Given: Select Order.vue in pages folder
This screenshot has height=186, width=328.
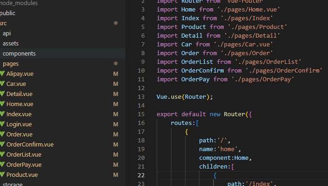Looking at the screenshot, I should coord(19,134).
